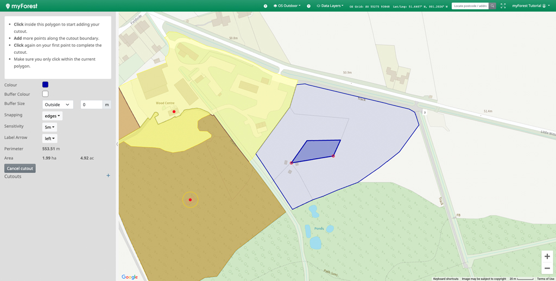
Task: Open the Label Arrow left dropdown
Action: [49, 139]
